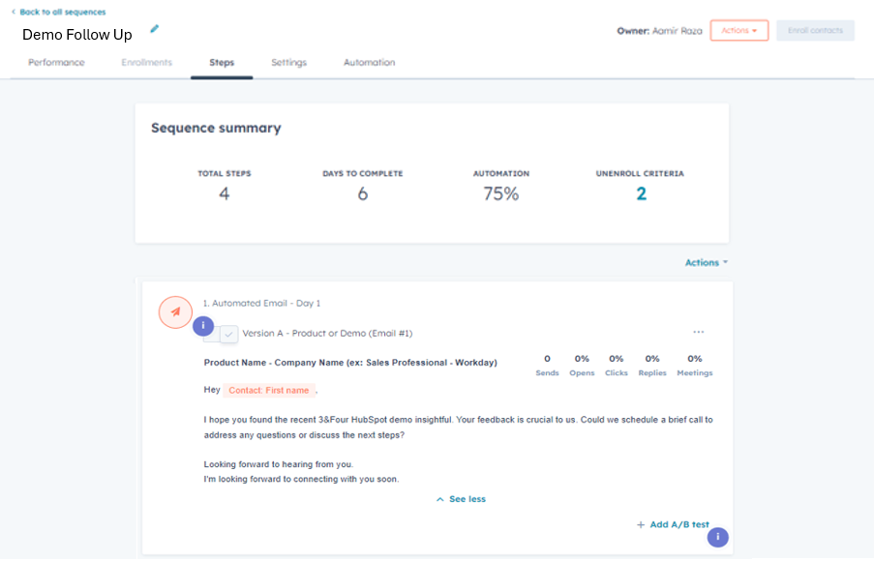Screen dimensions: 874x561
Task: Click the Looking forward to hearing from you line
Action: 278,464
